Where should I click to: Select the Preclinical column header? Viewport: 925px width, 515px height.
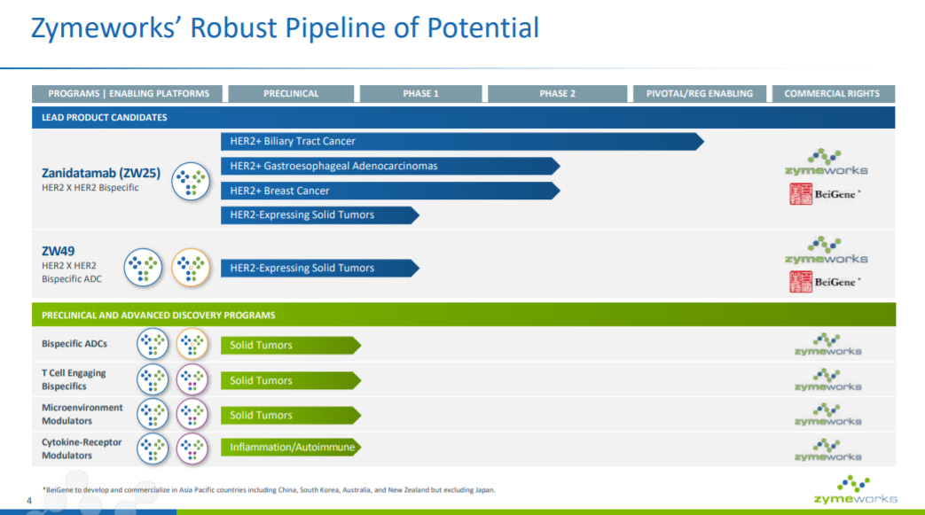(291, 94)
